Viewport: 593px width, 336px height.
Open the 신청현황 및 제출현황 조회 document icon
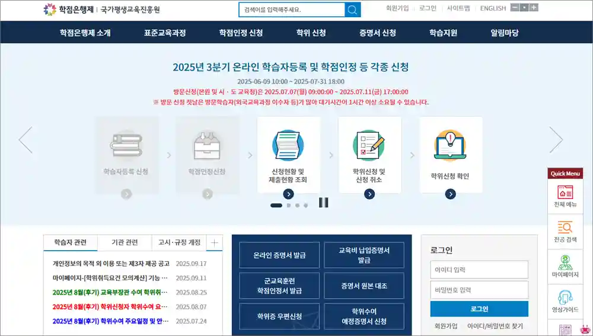pos(288,145)
